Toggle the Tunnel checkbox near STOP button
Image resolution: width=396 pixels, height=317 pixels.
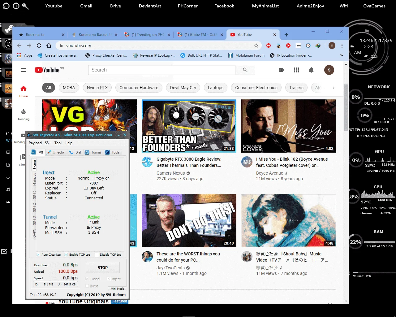click(x=87, y=279)
